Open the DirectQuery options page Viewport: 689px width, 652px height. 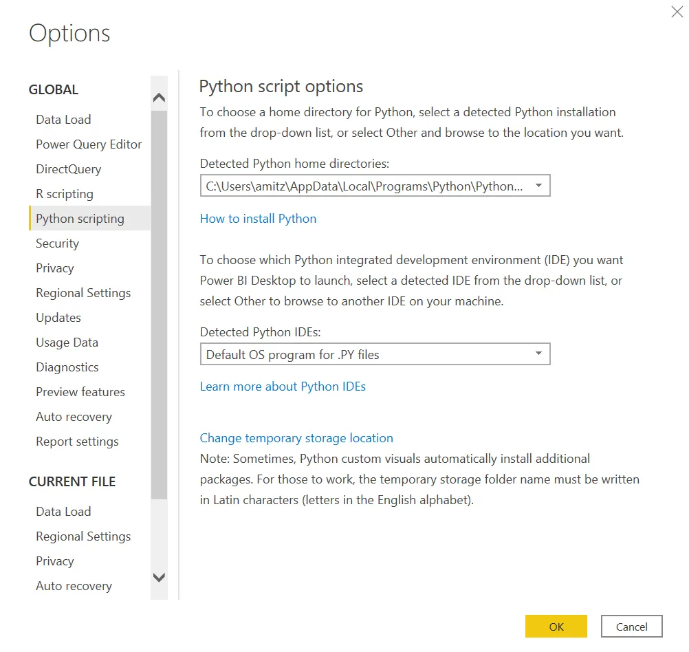(68, 169)
